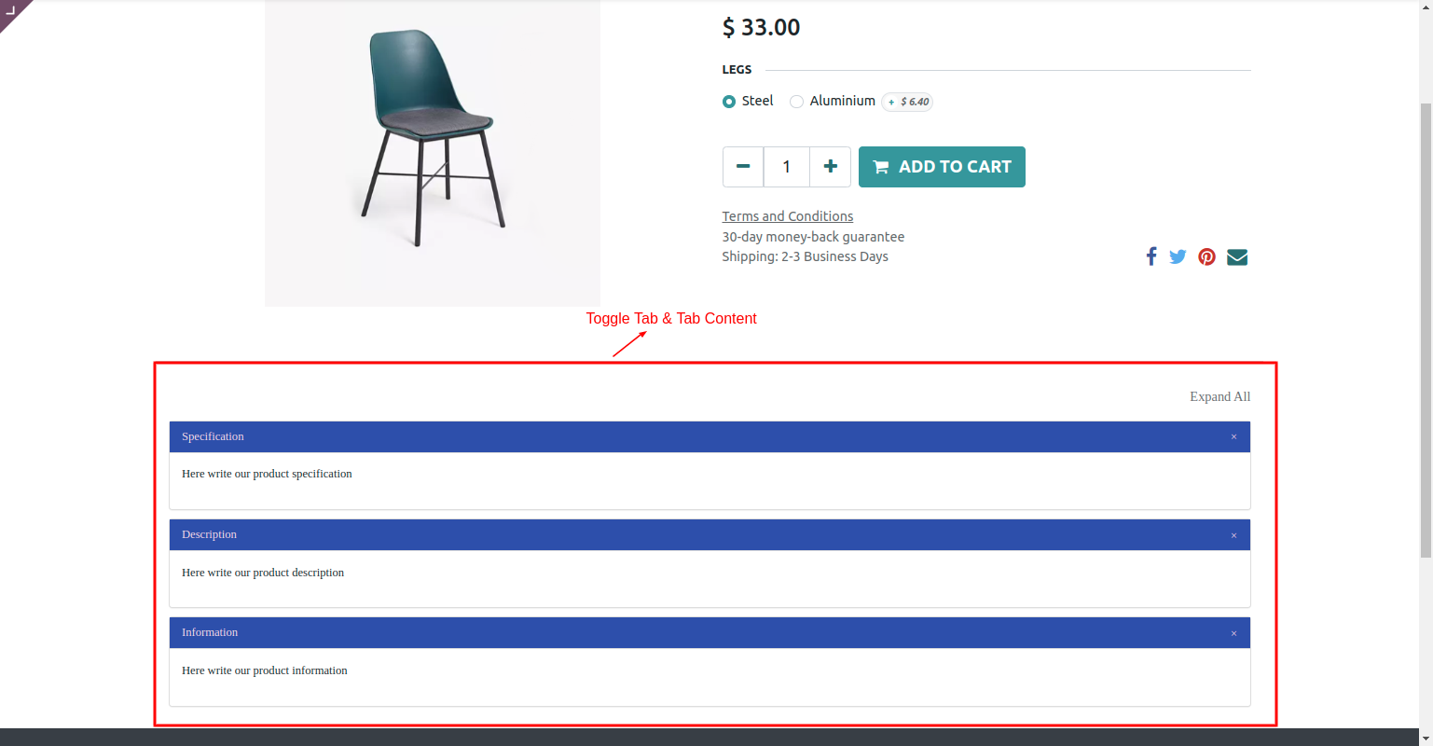Toggle the Information accordion header
Viewport: 1433px width, 746px height.
(x=710, y=633)
